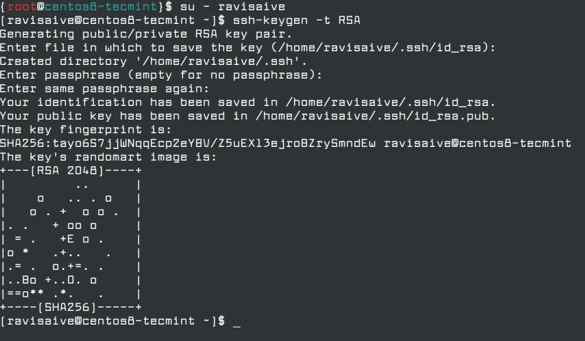Click "The key's randomart image is" line
The image size is (585, 341).
[108, 157]
